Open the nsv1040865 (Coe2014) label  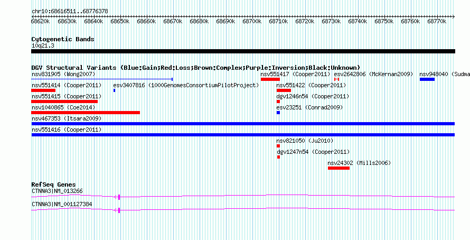click(63, 107)
